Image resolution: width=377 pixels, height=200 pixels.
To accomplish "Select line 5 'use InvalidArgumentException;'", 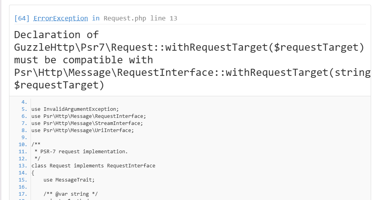I will coord(75,109).
